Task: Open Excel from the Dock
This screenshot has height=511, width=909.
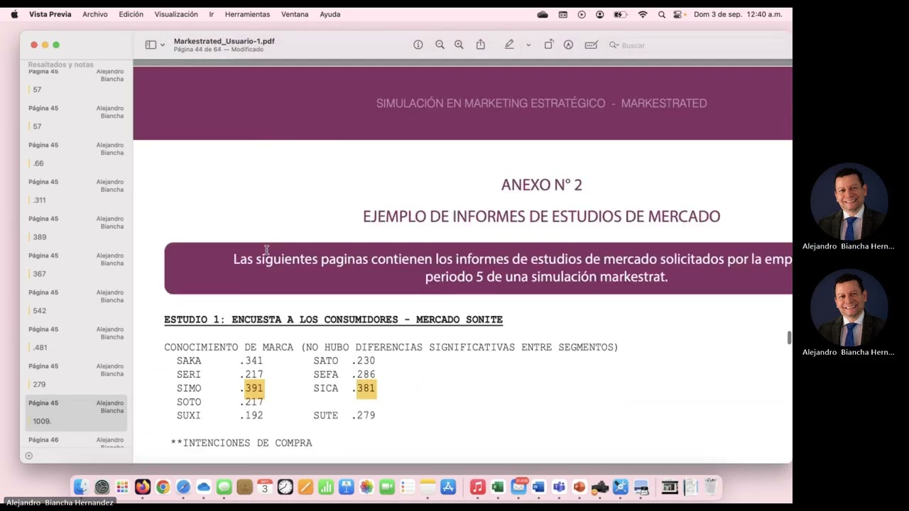Action: click(x=497, y=487)
